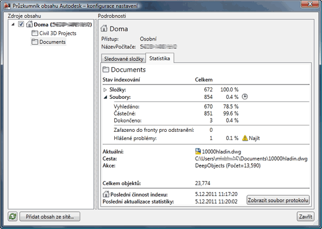
Task: Click the Vyhledáno count 670
Action: pyautogui.click(x=208, y=106)
